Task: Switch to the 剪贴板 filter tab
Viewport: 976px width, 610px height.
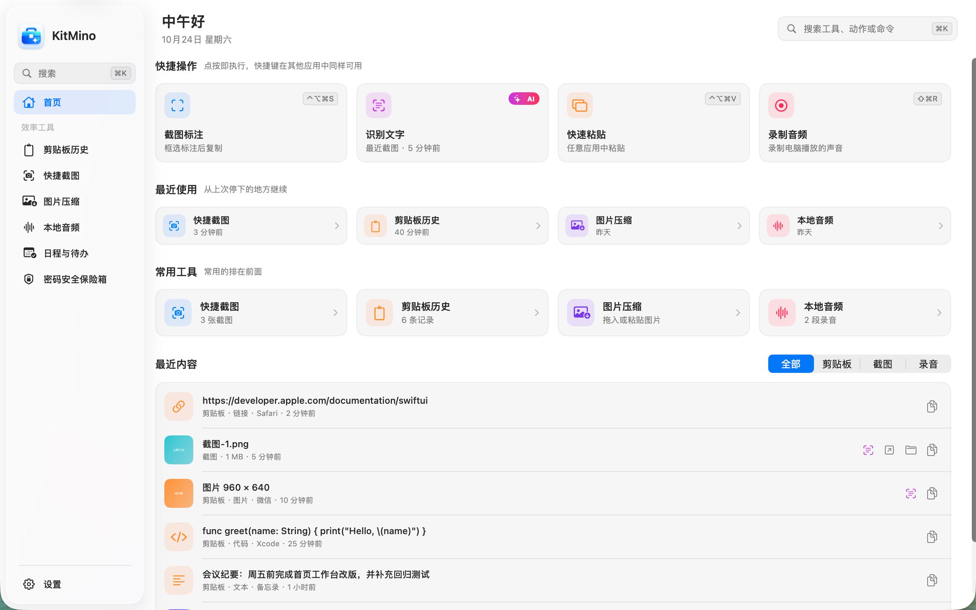Action: pyautogui.click(x=836, y=364)
